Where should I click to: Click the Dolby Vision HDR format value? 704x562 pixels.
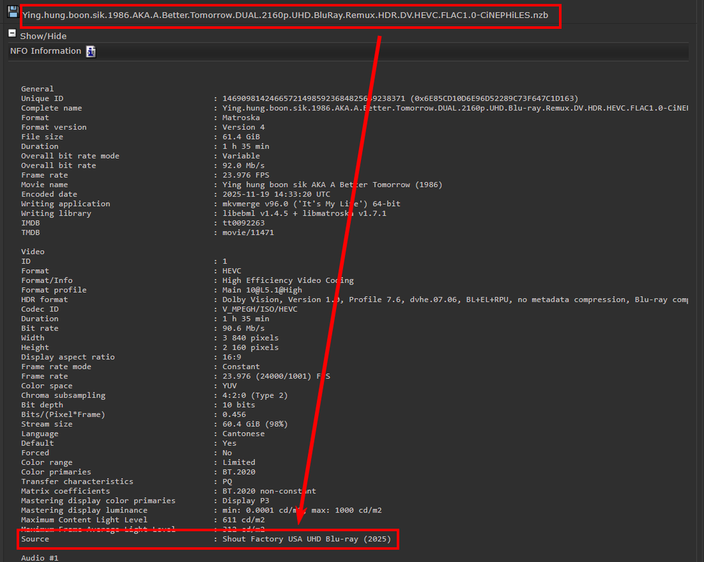[x=455, y=300]
